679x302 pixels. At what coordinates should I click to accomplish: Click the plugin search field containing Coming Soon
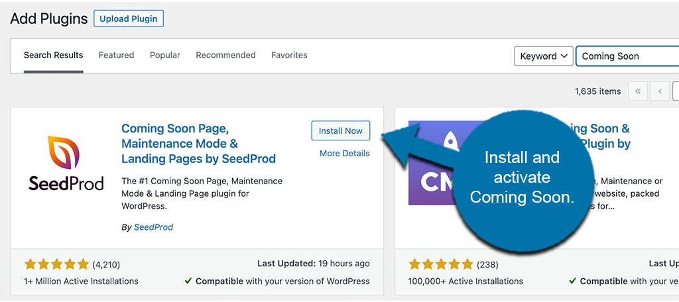click(x=627, y=56)
